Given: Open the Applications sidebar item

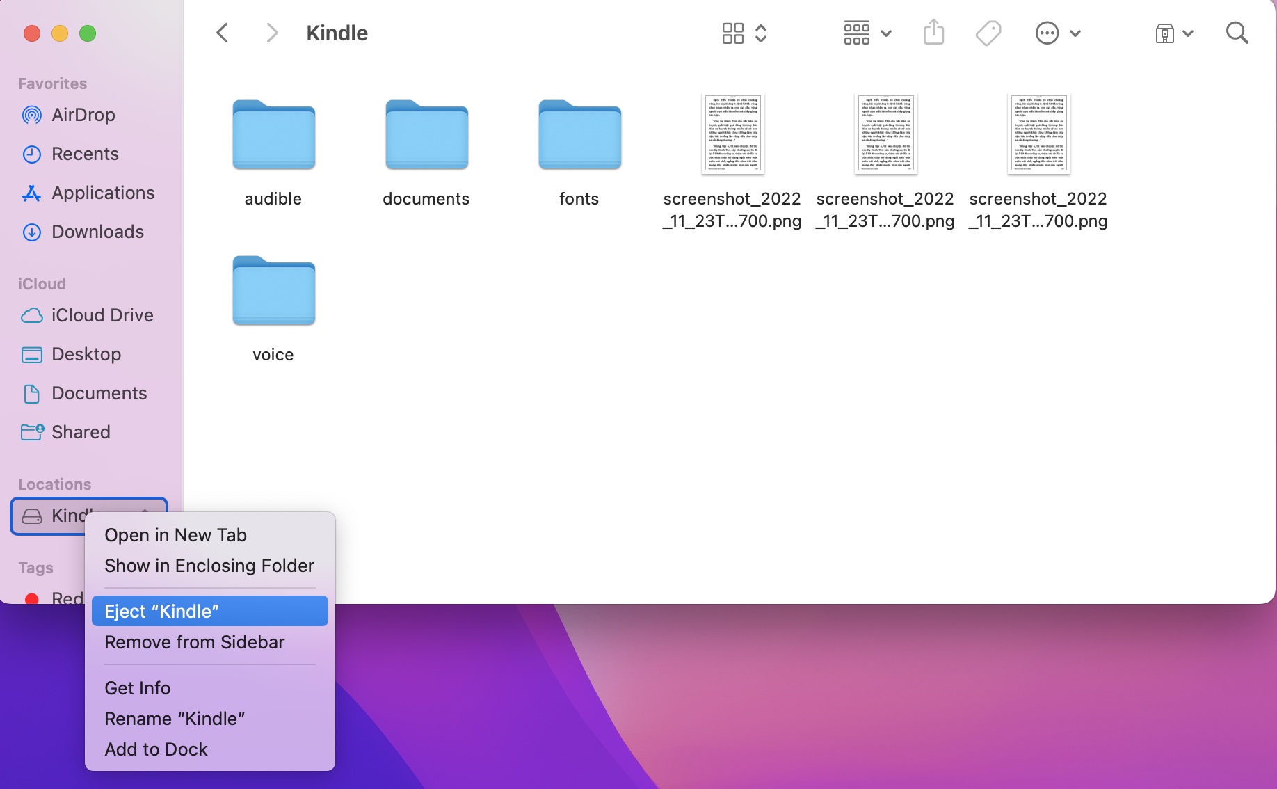Looking at the screenshot, I should [102, 193].
